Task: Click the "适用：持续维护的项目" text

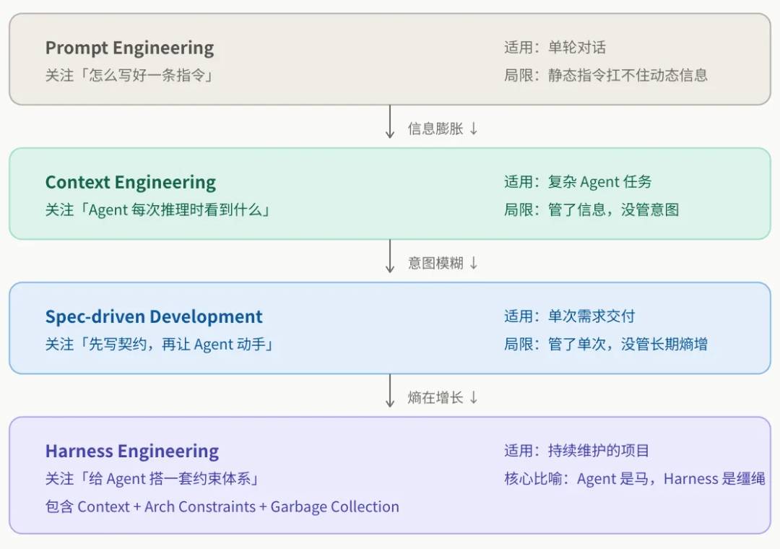Action: click(x=576, y=451)
